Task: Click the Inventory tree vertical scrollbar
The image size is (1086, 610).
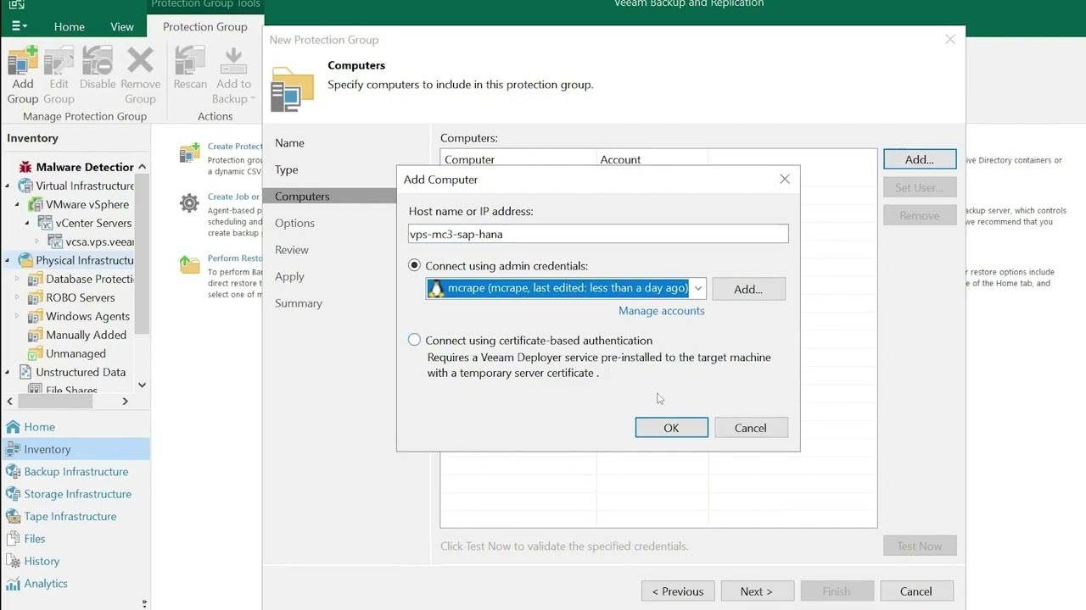Action: click(142, 254)
